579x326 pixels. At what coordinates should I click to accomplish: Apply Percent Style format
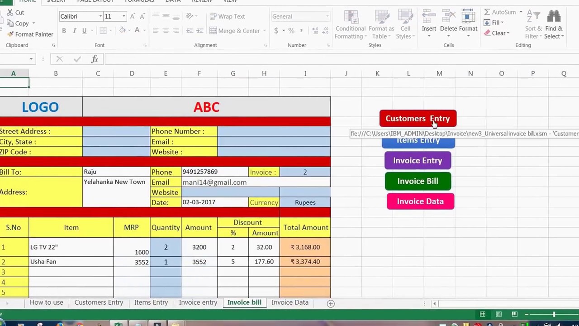pos(291,31)
